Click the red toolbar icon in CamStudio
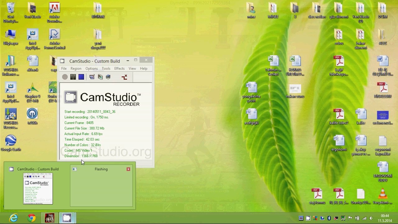 coord(124,77)
